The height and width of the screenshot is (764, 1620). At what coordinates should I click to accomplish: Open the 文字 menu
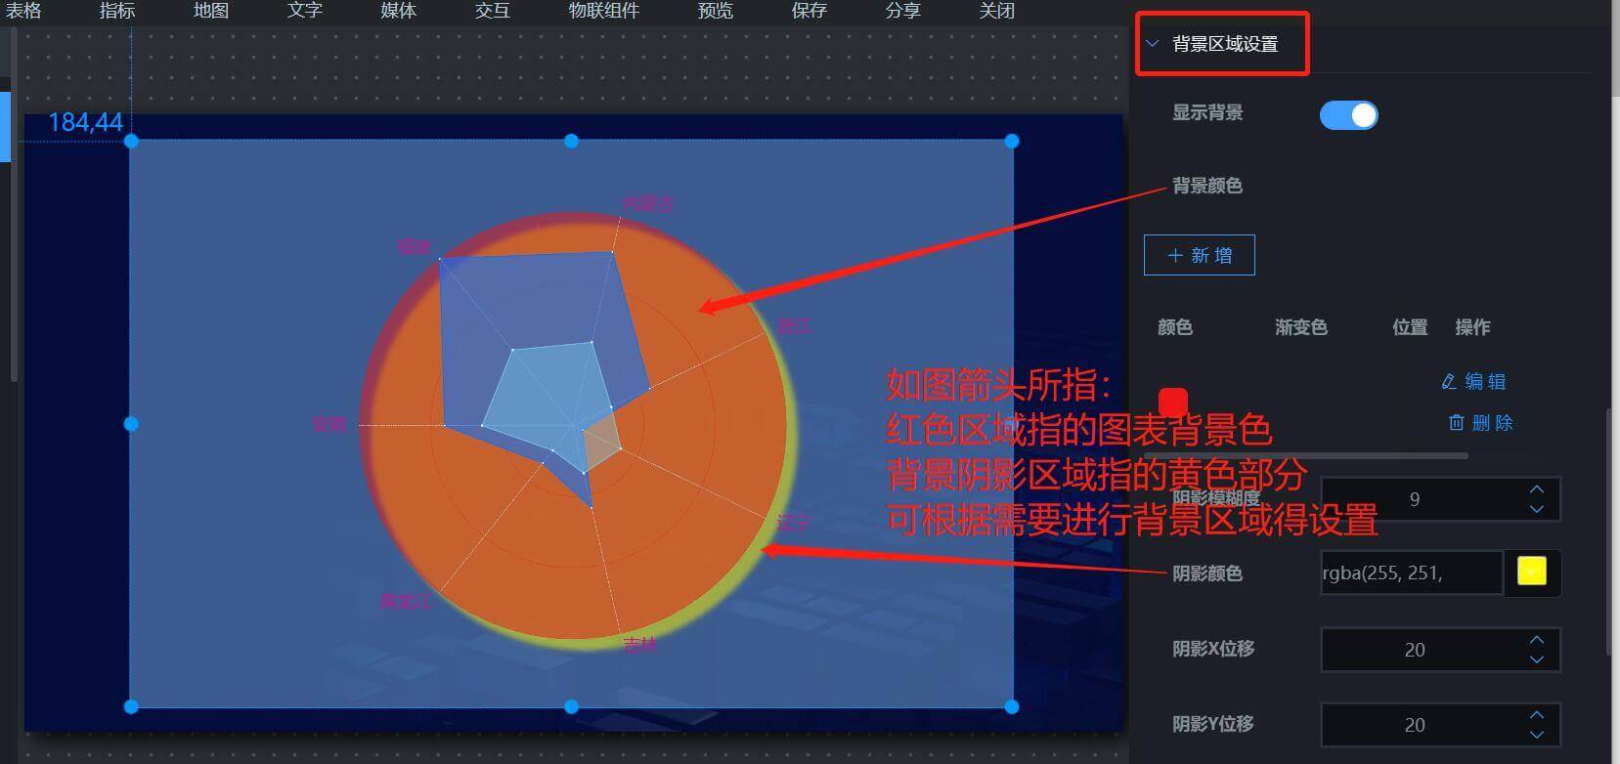(x=305, y=11)
